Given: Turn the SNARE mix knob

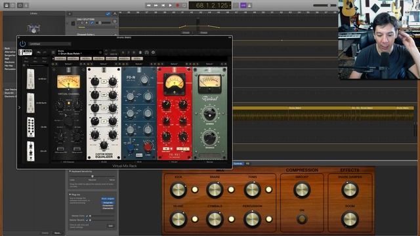Looking at the screenshot, I should (215, 189).
